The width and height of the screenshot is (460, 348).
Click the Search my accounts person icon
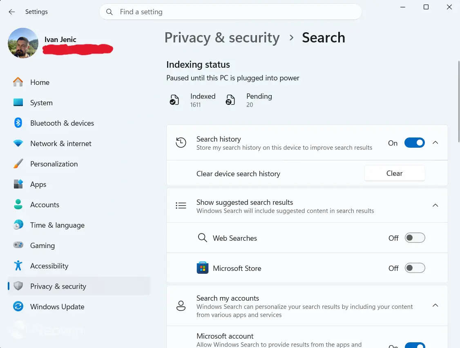point(181,306)
